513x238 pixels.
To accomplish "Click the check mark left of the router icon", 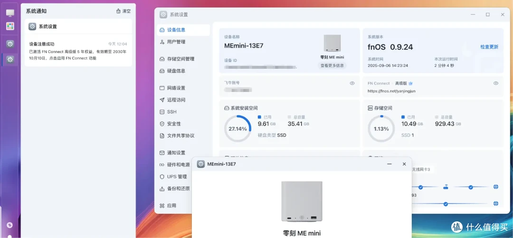I will (x=421, y=187).
